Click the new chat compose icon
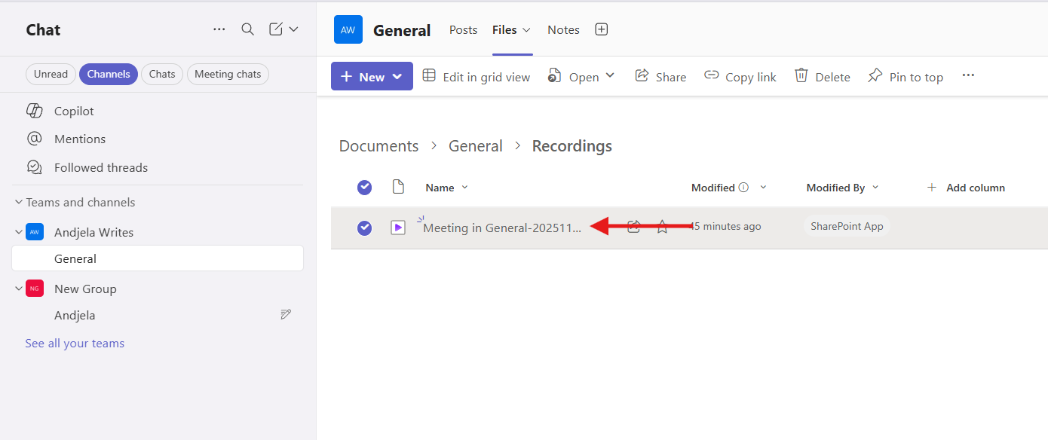The width and height of the screenshot is (1048, 440). [276, 29]
